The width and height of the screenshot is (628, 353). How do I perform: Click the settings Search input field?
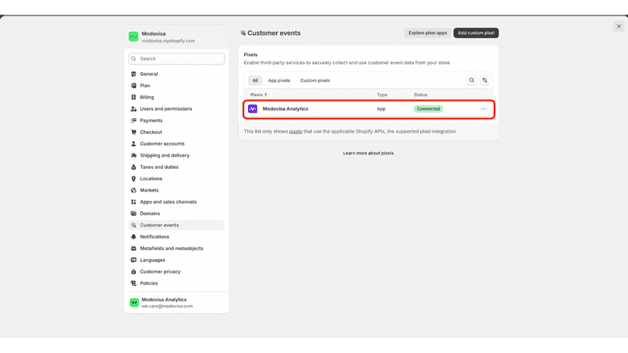click(x=177, y=59)
